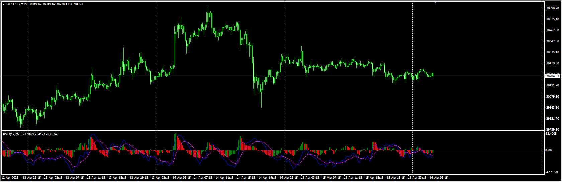Click price scale value 29739.50
The height and width of the screenshot is (182, 562).
pos(553,130)
